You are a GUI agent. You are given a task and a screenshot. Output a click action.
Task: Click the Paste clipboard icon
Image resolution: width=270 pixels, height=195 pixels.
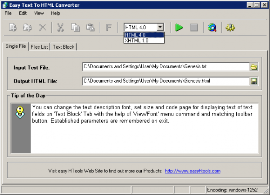[x=90, y=28]
